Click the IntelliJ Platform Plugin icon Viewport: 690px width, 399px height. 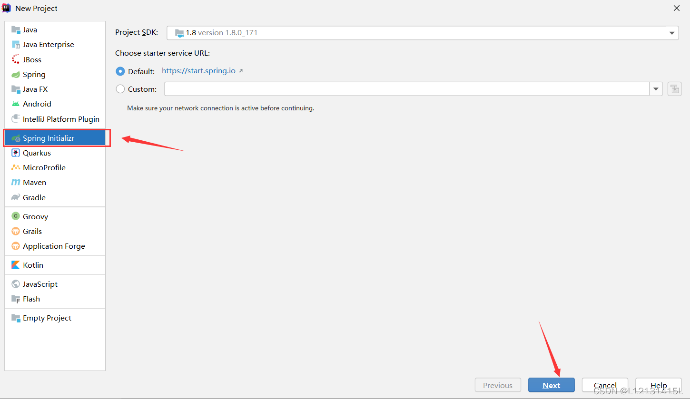(x=16, y=119)
